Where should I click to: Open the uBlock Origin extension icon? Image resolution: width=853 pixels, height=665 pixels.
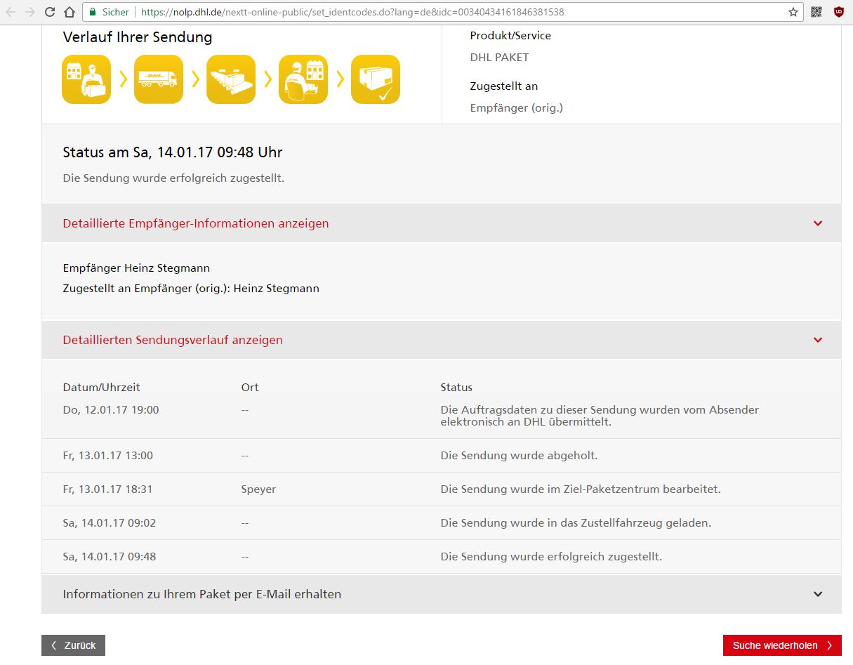tap(839, 12)
